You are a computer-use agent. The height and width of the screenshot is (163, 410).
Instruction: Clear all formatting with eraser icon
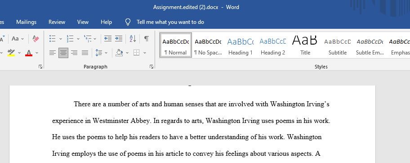pos(36,39)
